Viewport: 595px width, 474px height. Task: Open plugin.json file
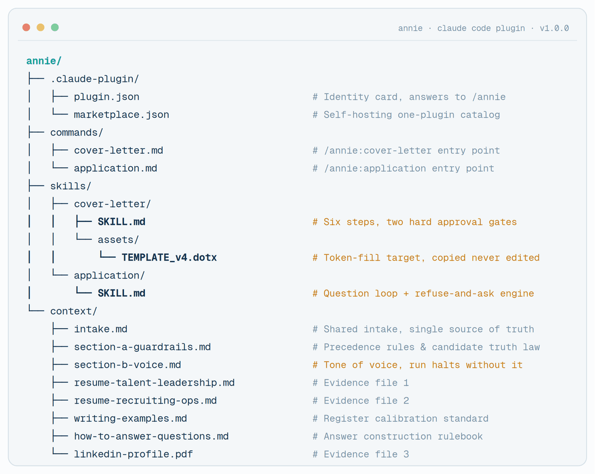point(107,97)
